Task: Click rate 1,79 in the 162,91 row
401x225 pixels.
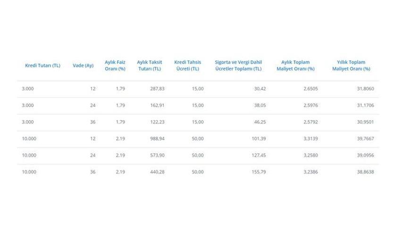Action: click(x=120, y=105)
